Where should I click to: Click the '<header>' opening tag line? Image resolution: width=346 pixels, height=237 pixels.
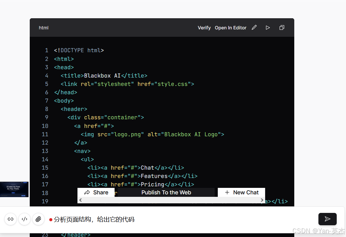pyautogui.click(x=74, y=109)
